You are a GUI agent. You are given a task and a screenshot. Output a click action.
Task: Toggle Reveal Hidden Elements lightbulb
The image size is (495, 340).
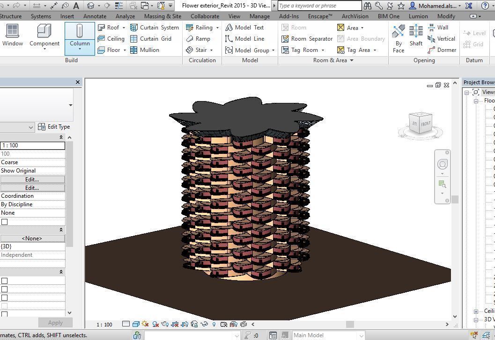tap(214, 324)
